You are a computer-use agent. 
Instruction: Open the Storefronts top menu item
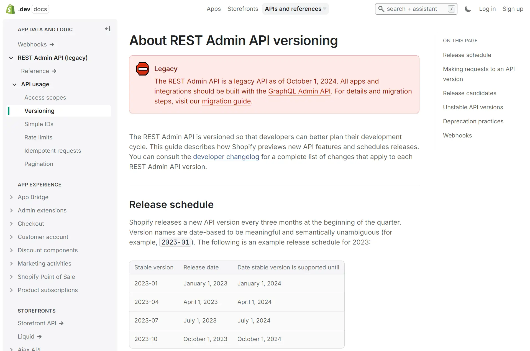pyautogui.click(x=243, y=9)
